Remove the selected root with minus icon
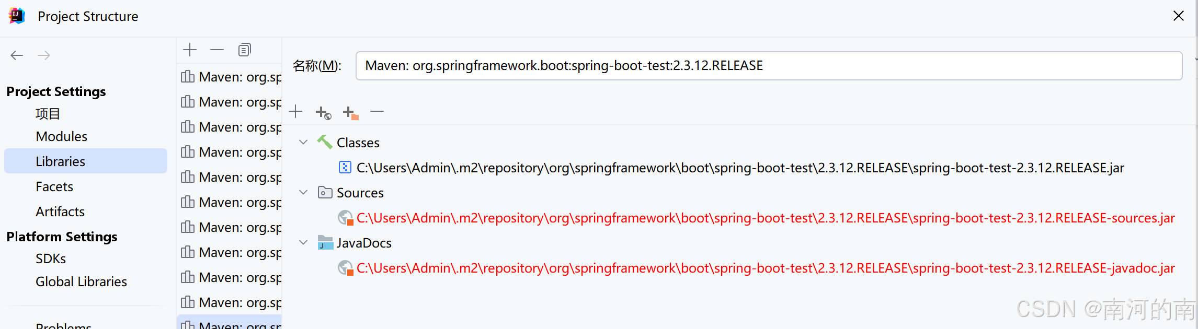The image size is (1198, 329). 377,111
